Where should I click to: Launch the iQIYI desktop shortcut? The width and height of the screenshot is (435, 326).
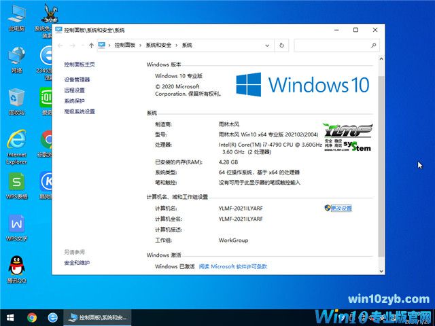point(47,101)
